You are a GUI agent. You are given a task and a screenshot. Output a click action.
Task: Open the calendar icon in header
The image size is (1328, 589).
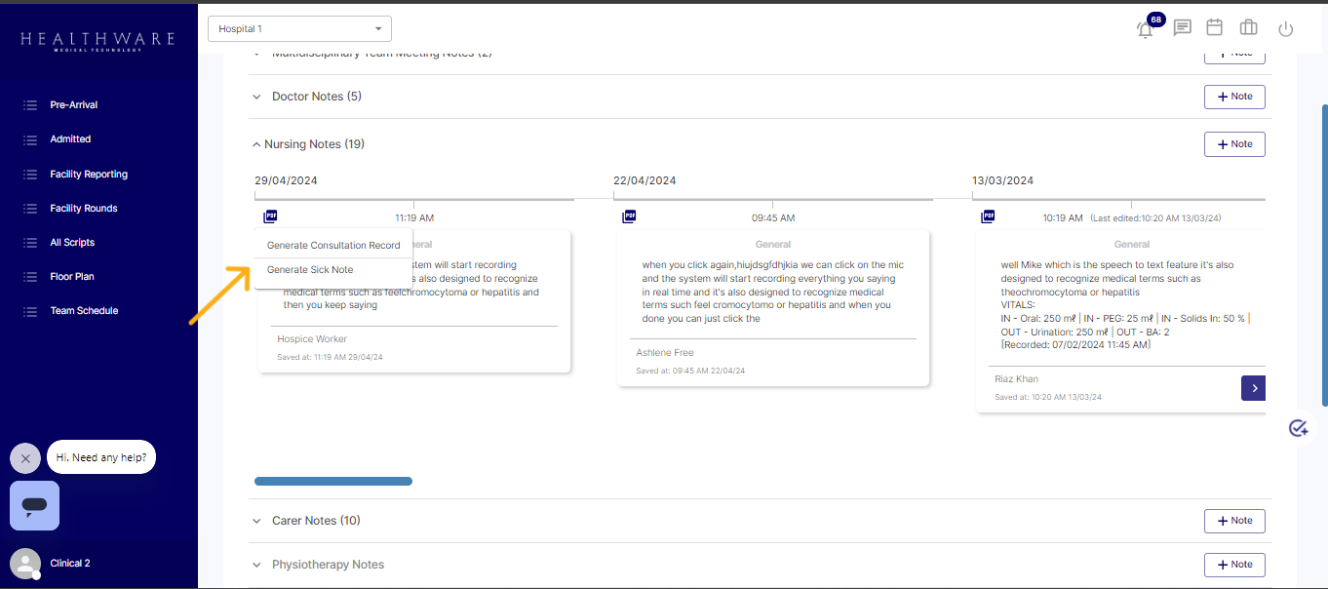1215,28
